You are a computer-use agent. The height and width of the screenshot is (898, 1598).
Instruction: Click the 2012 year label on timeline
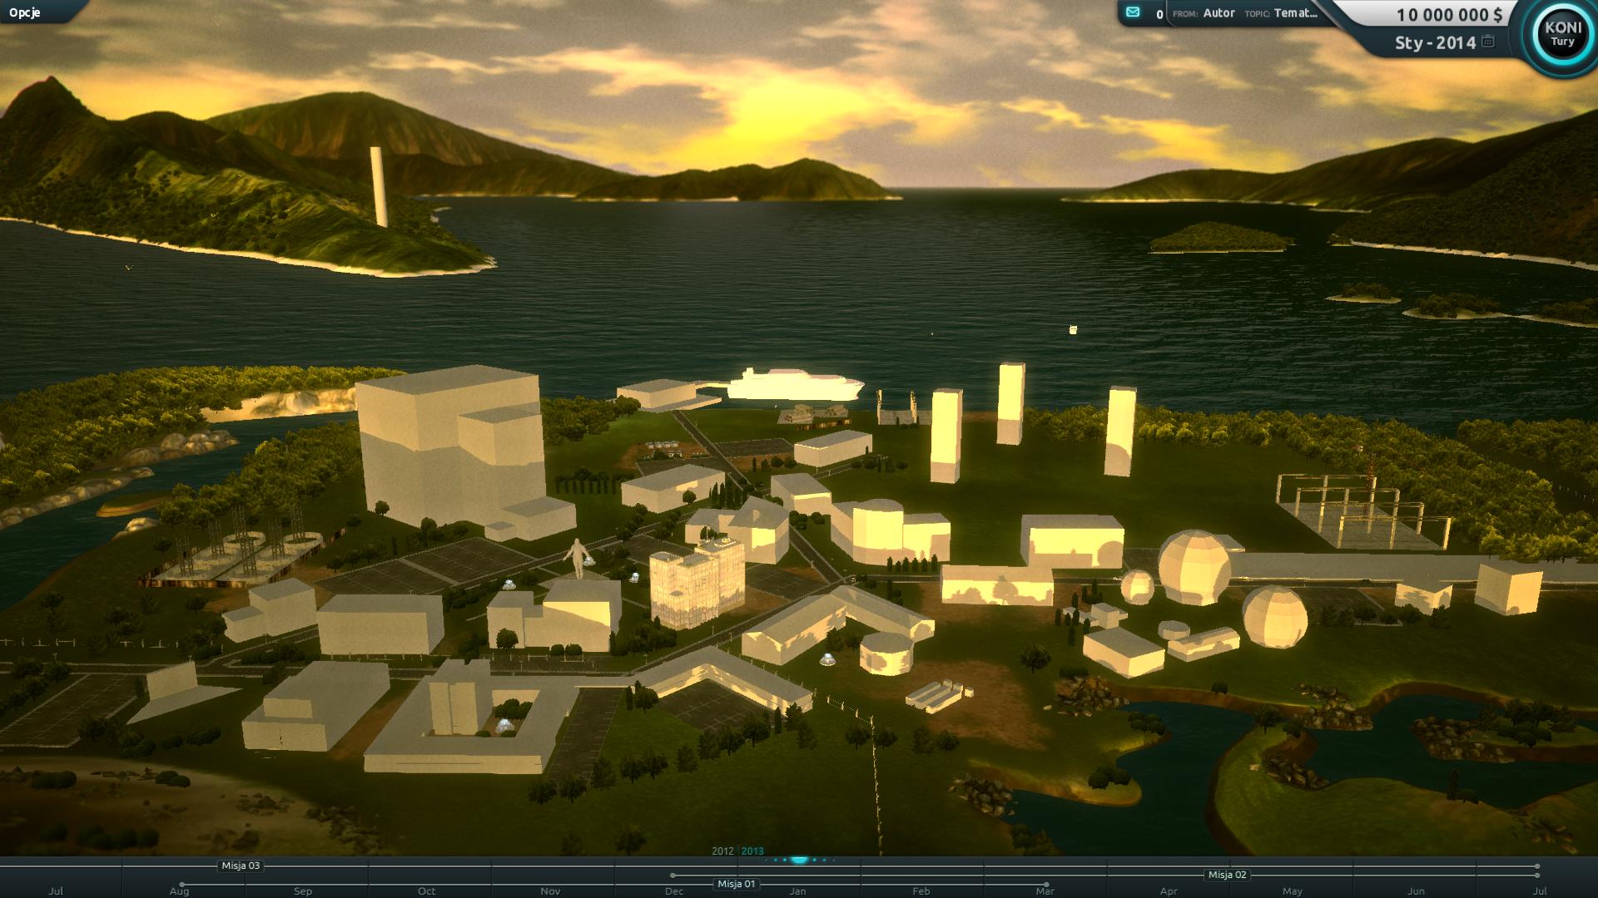pyautogui.click(x=722, y=851)
